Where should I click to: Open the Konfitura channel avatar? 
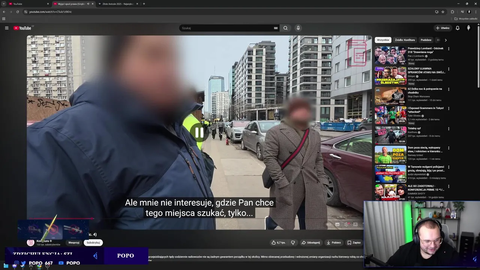[x=30, y=242]
